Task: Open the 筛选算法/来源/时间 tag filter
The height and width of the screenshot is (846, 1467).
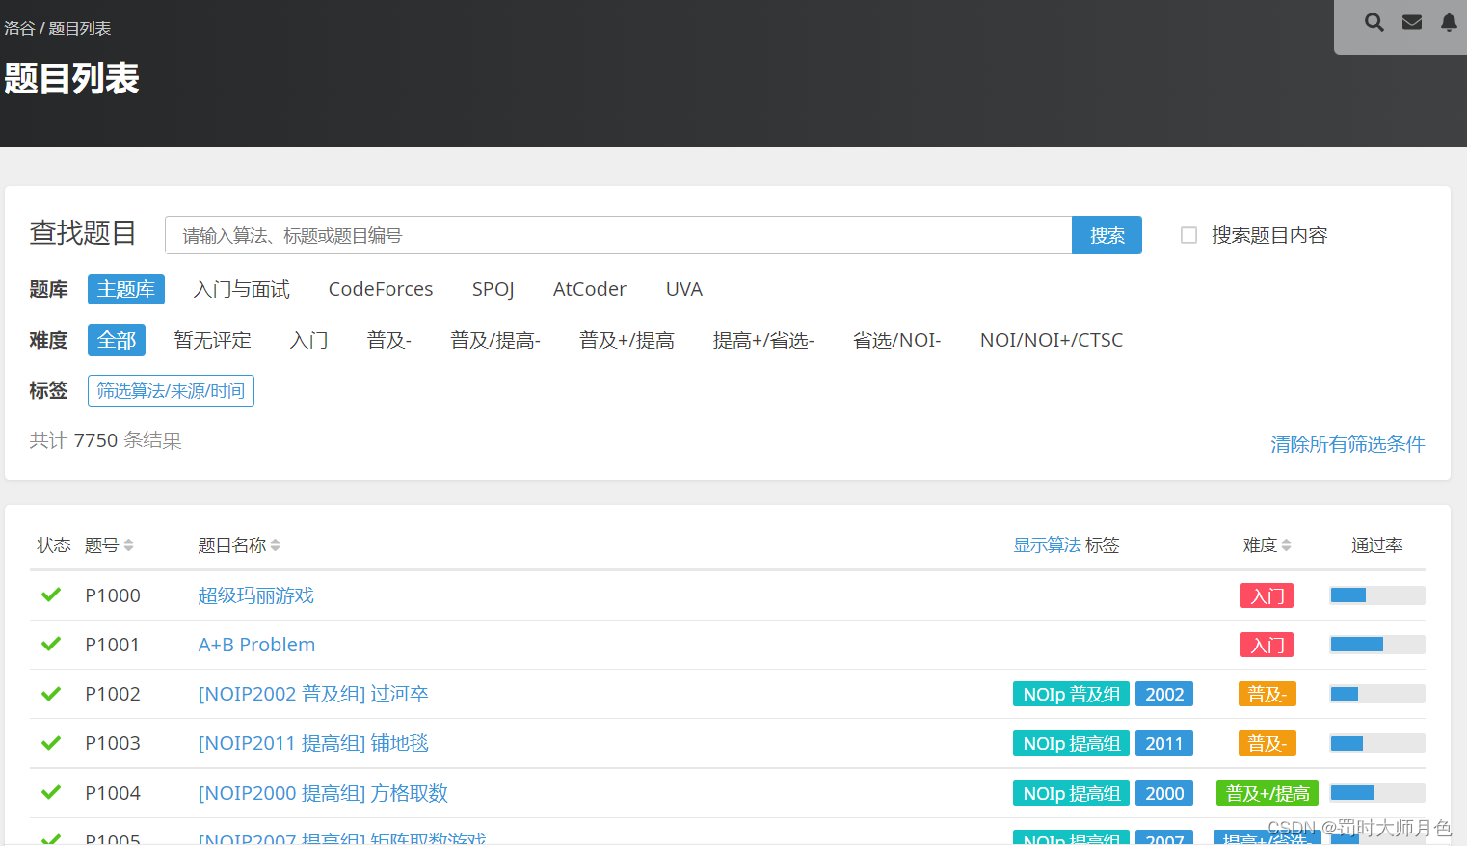Action: (171, 390)
